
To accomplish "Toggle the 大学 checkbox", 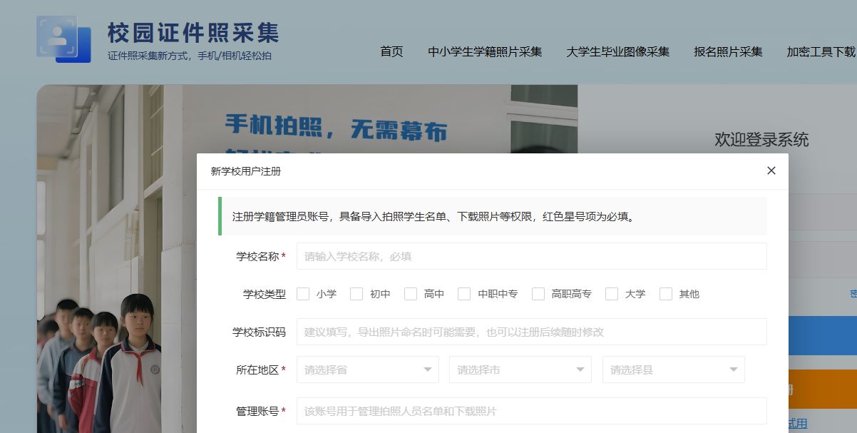I will [x=612, y=294].
